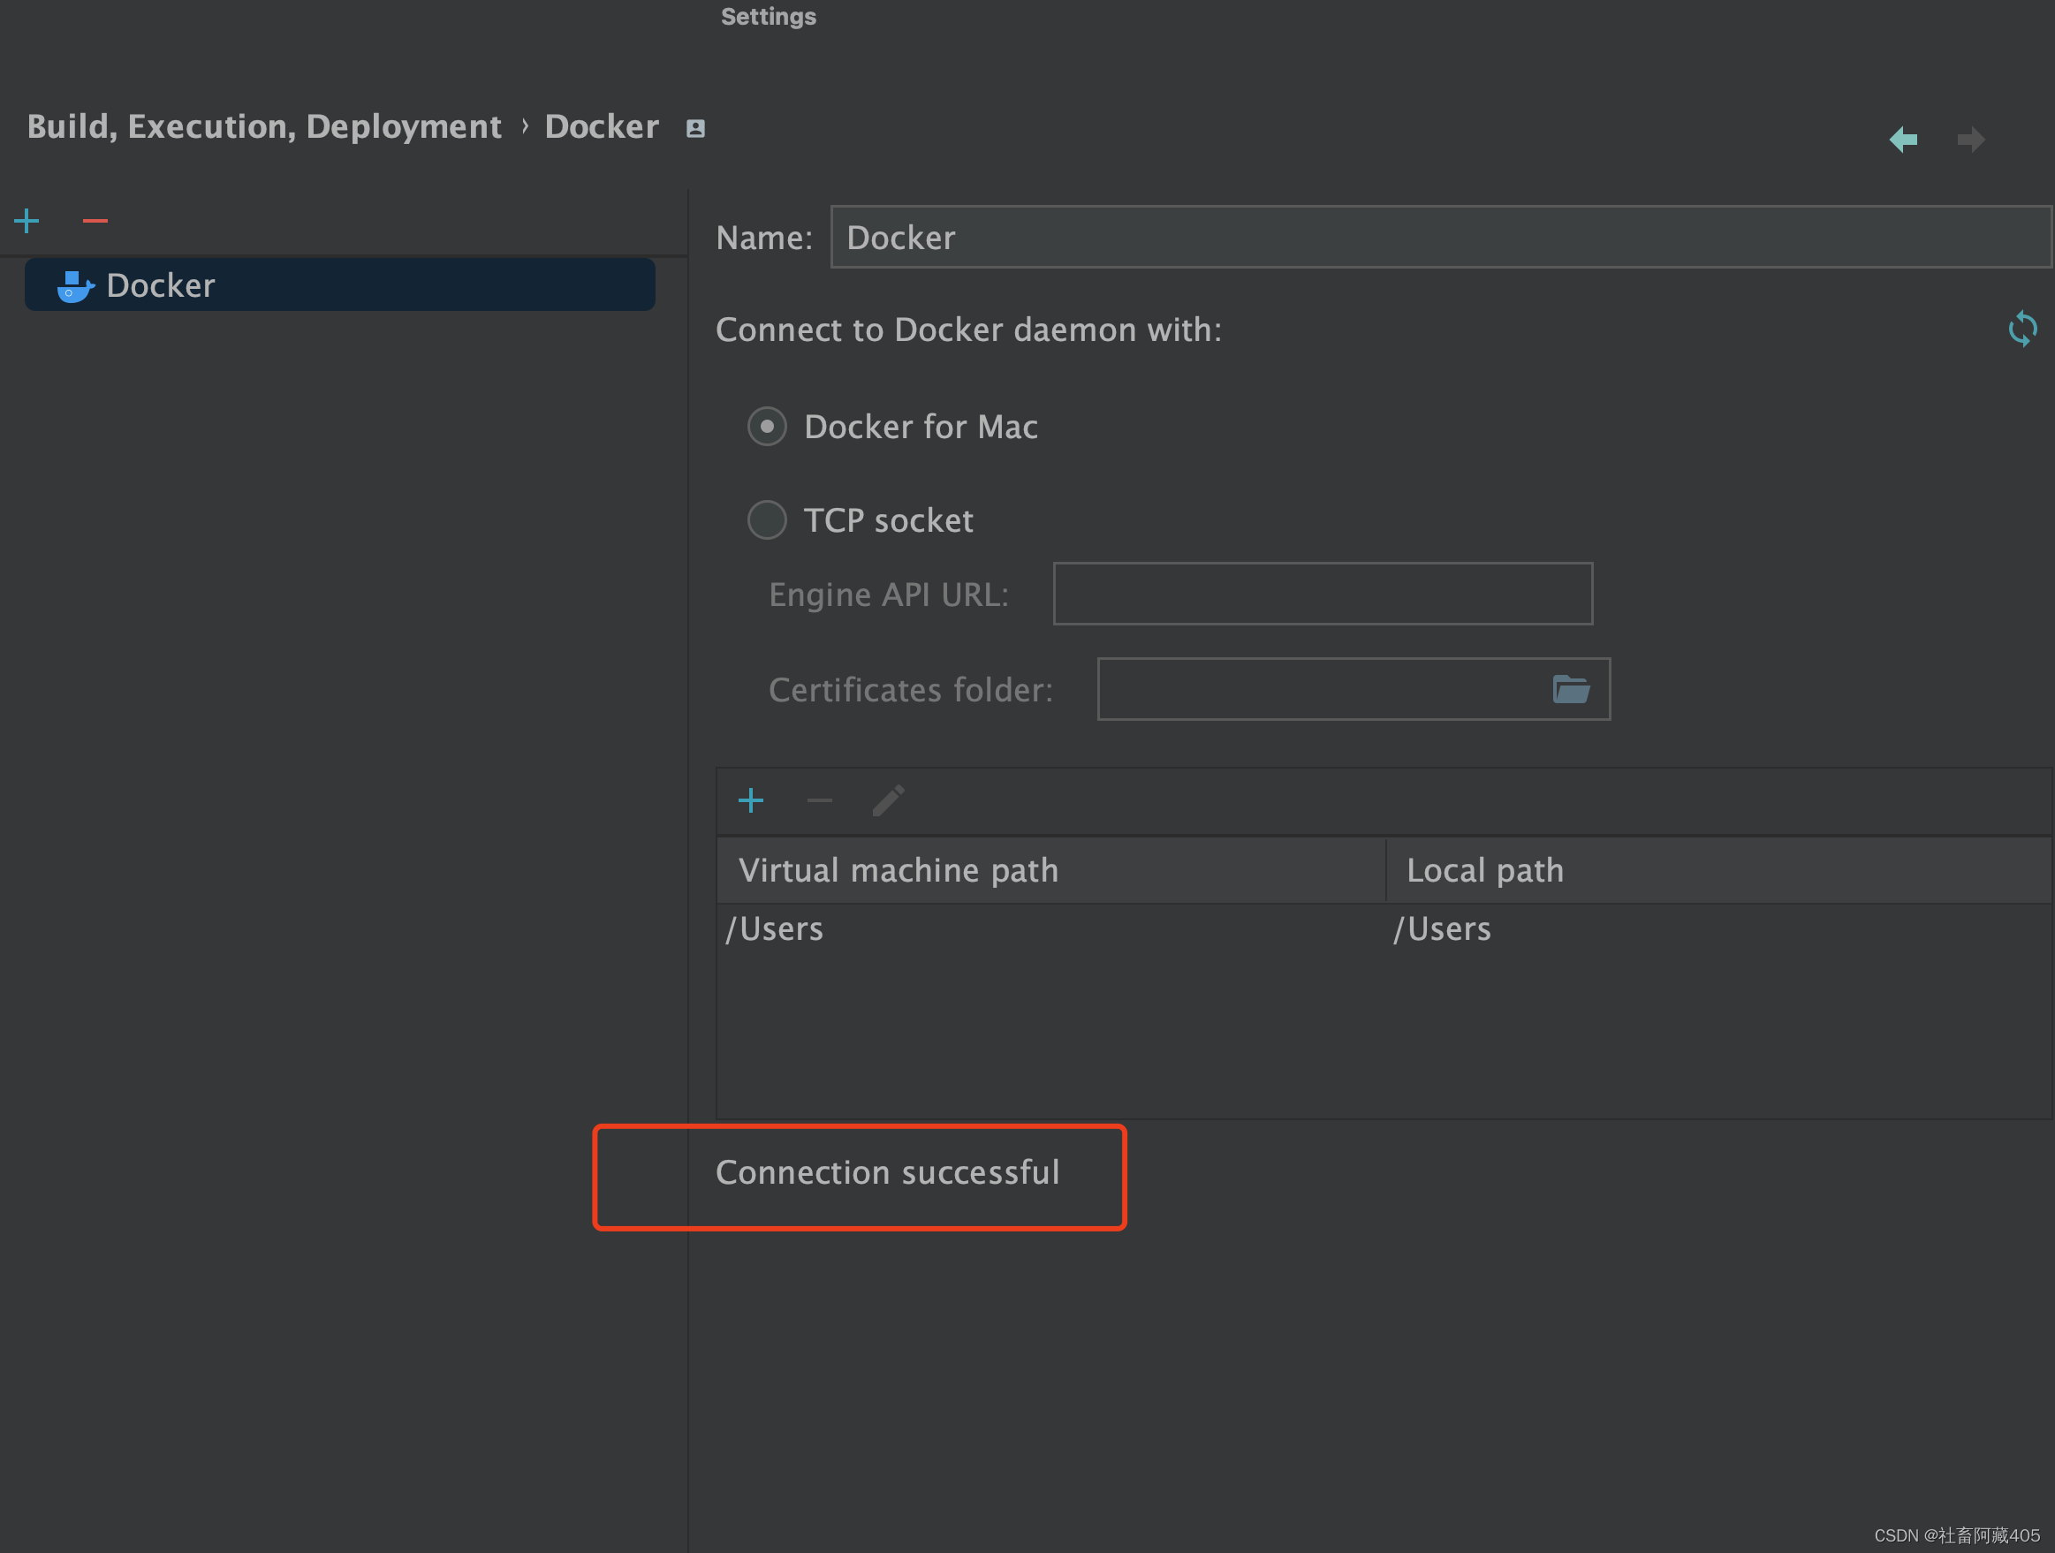This screenshot has width=2055, height=1553.
Task: Add a new path mapping
Action: click(752, 799)
